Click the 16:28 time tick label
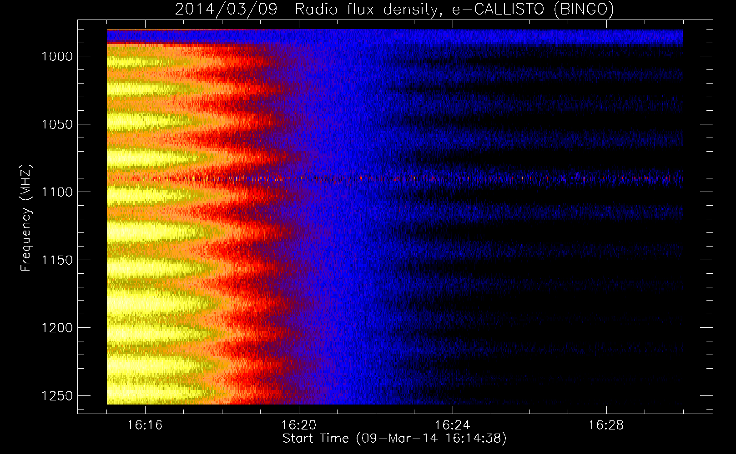Image resolution: width=736 pixels, height=454 pixels. coord(606,425)
